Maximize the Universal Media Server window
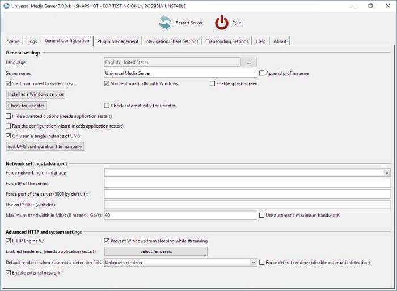397x291 pixels. coord(370,6)
